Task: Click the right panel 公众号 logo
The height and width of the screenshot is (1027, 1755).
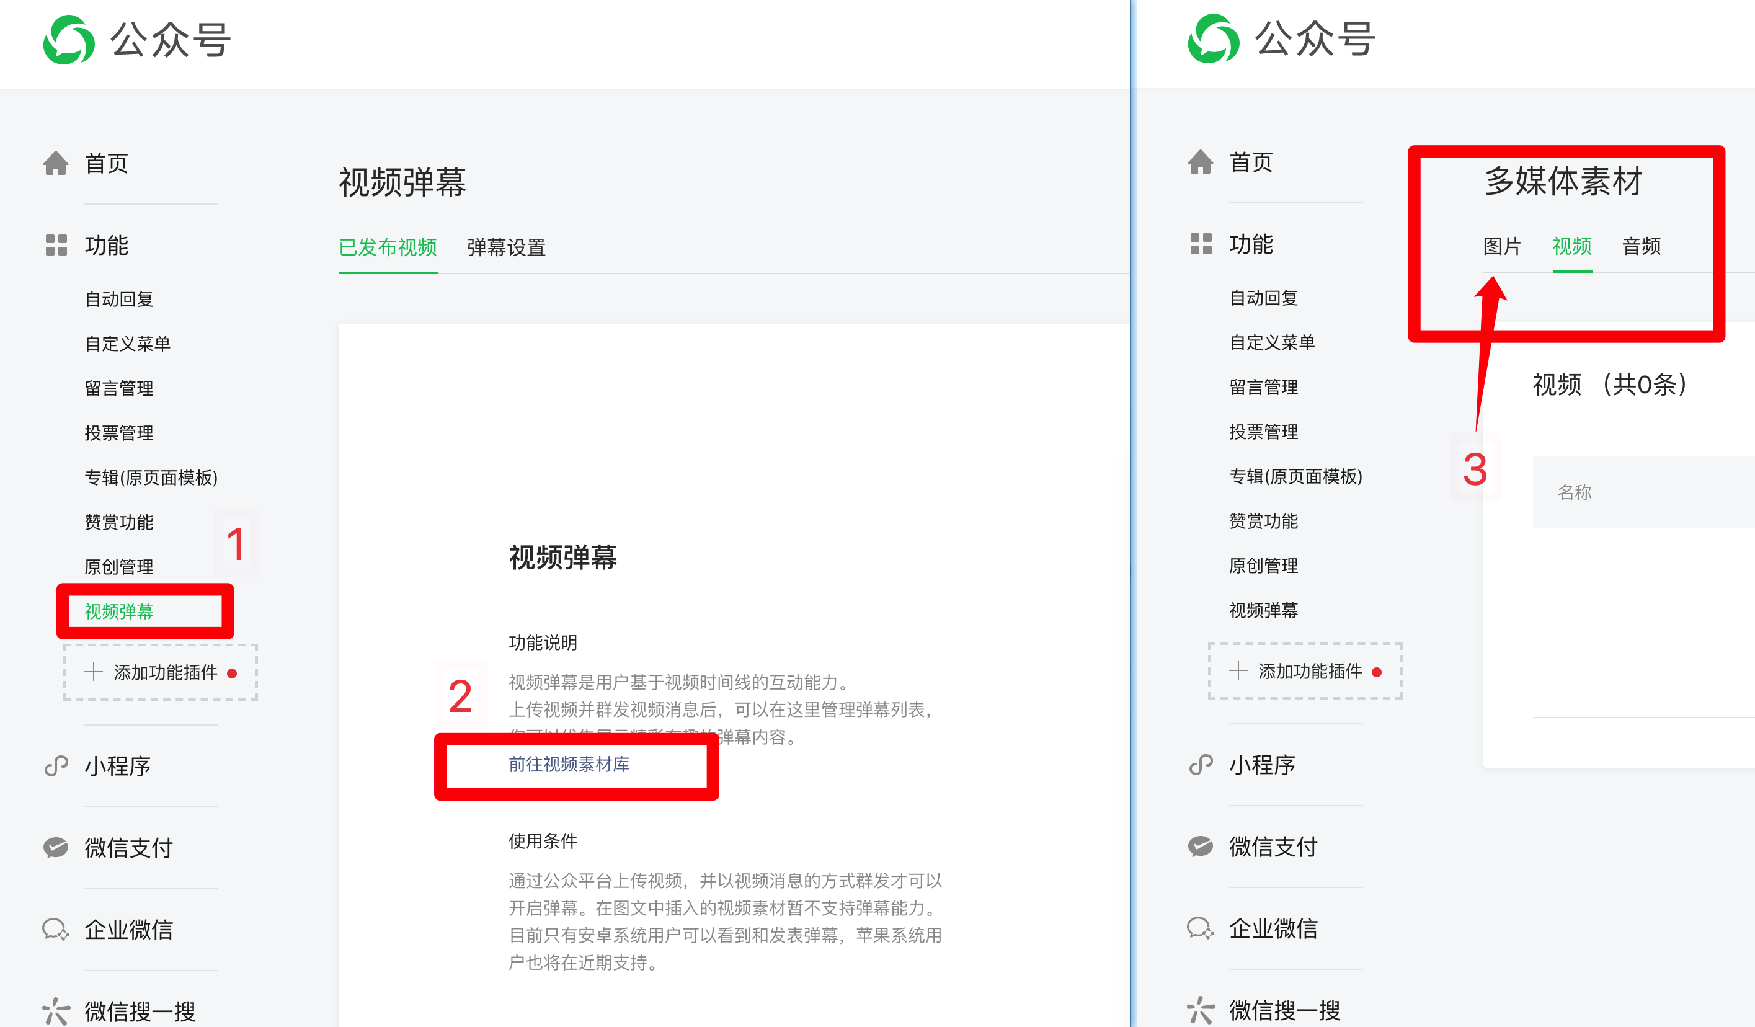Action: (x=1213, y=39)
